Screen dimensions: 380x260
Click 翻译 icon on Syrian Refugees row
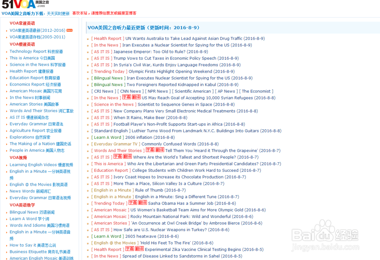(136, 97)
